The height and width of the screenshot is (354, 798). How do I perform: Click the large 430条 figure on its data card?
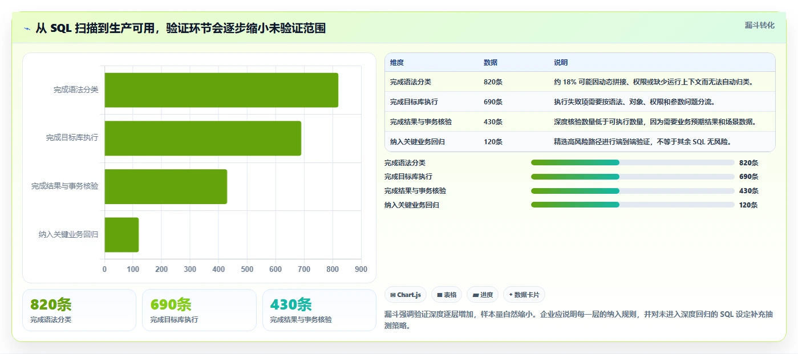291,305
